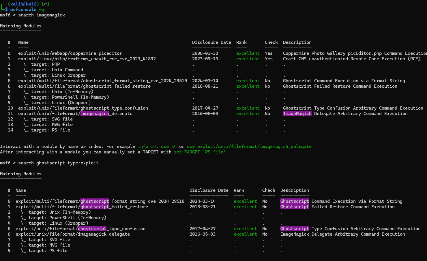Click highlighted 'Ghostscript' before 'Type Confusion' description
This screenshot has height=261, width=427.
[x=295, y=229]
